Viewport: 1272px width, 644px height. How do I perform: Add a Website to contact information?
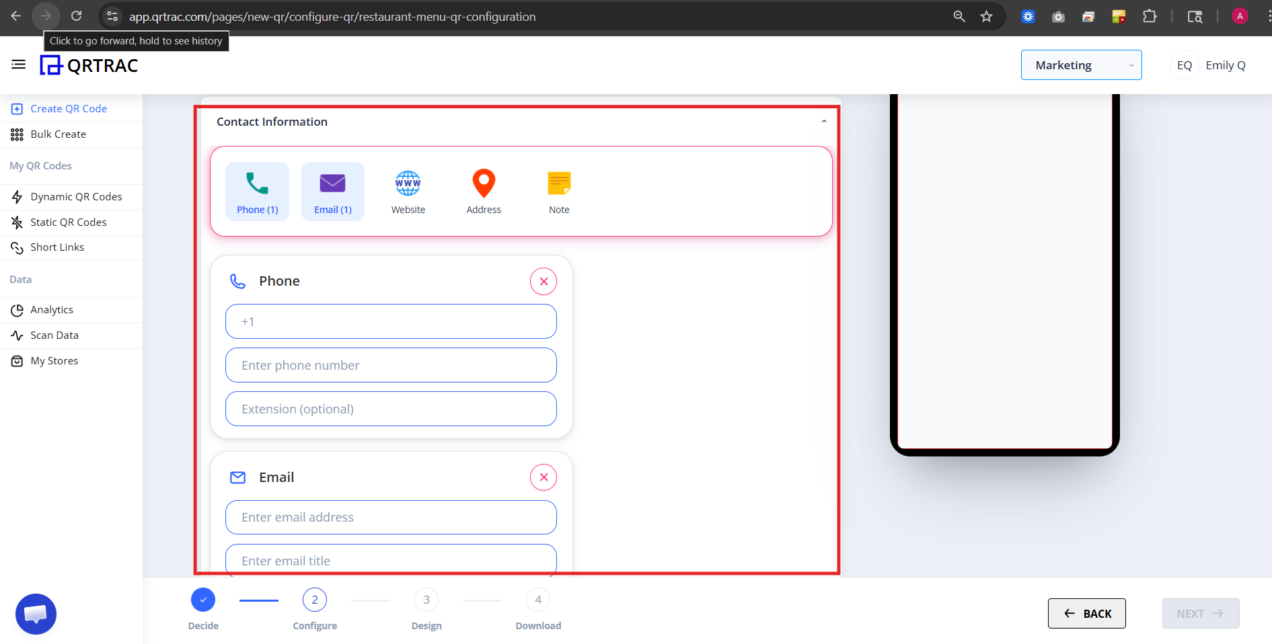point(408,191)
